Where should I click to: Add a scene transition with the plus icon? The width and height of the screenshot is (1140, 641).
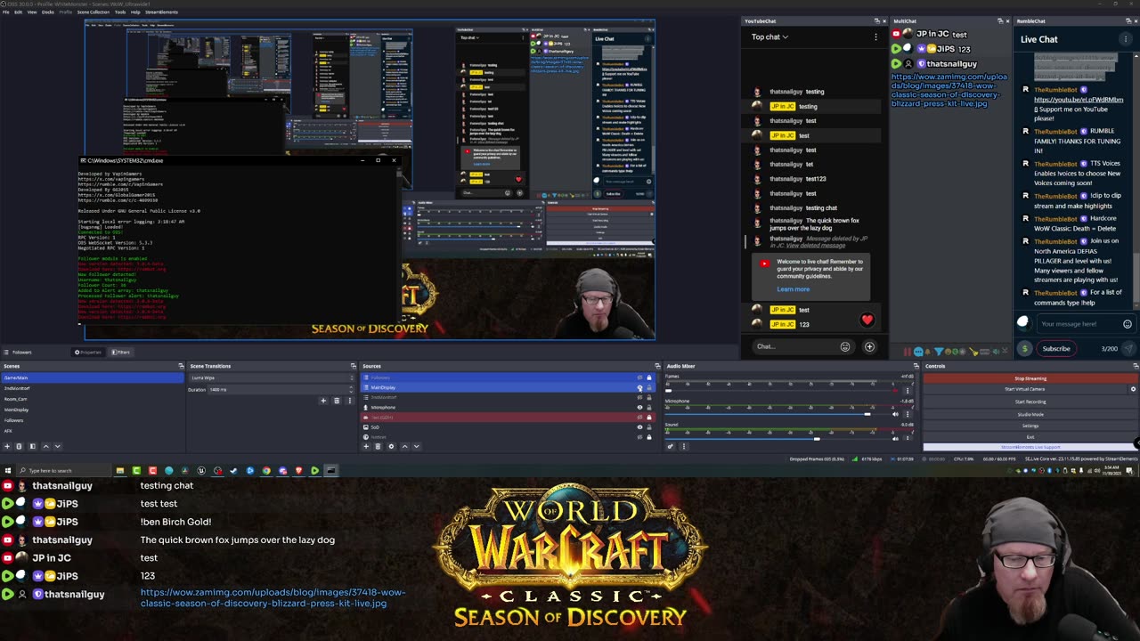pyautogui.click(x=323, y=401)
